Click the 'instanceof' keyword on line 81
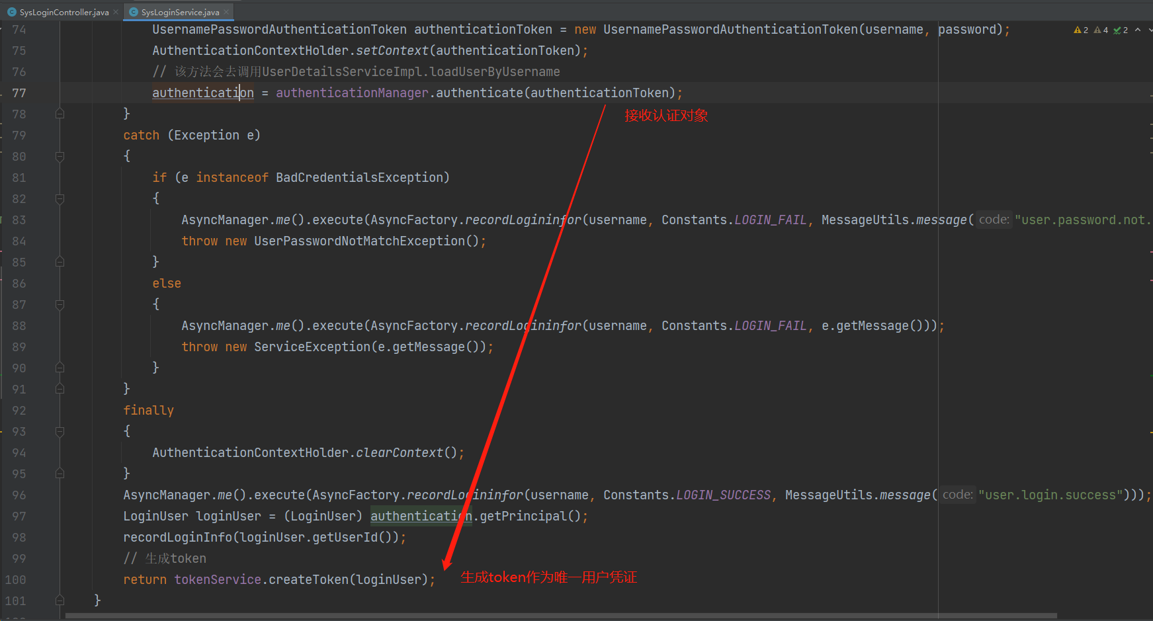This screenshot has width=1153, height=621. pyautogui.click(x=232, y=178)
